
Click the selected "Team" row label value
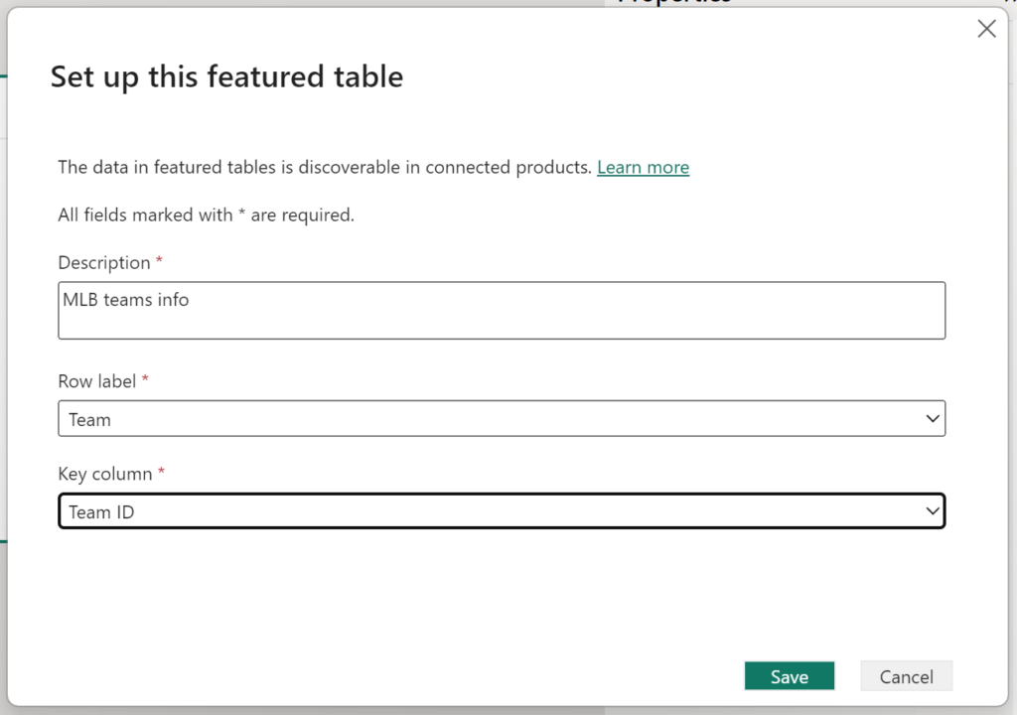point(90,420)
